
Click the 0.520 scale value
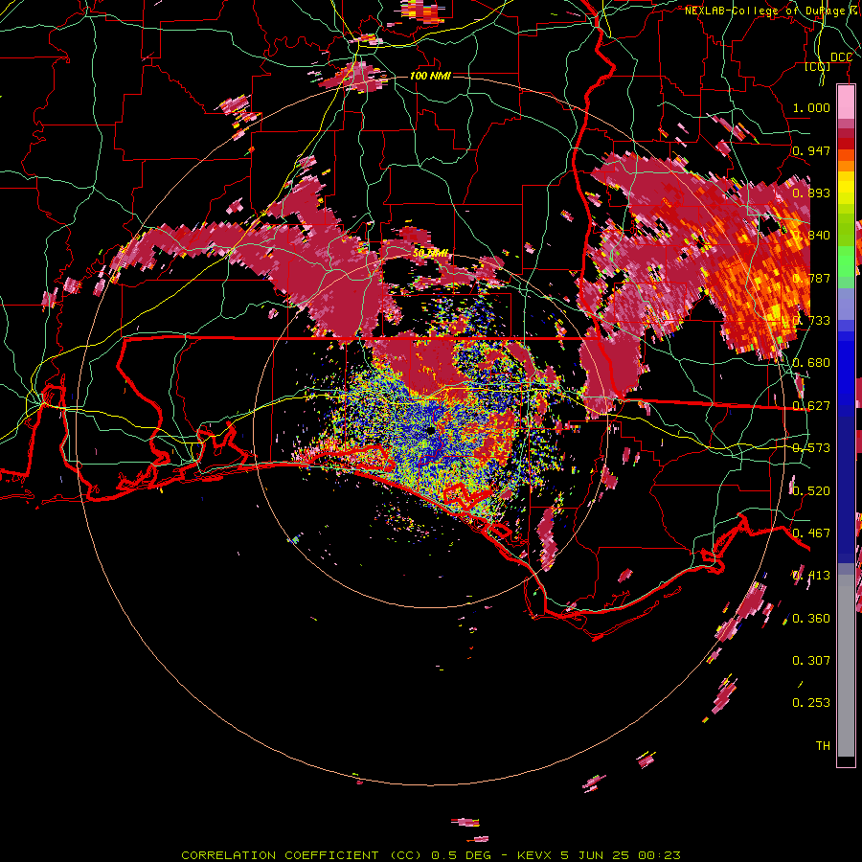[x=811, y=491]
